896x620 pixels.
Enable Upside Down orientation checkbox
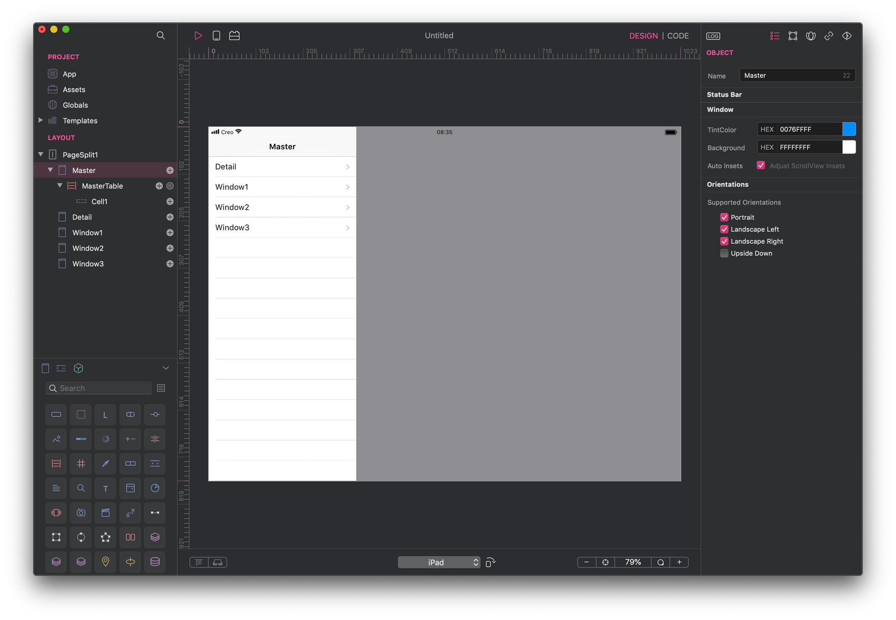click(x=724, y=254)
